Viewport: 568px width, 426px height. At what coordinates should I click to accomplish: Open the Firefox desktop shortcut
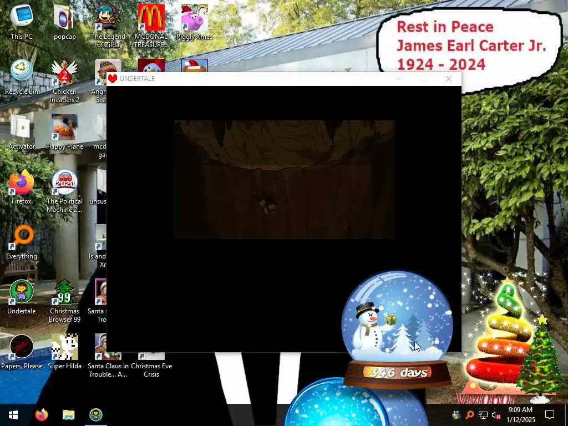tap(22, 187)
